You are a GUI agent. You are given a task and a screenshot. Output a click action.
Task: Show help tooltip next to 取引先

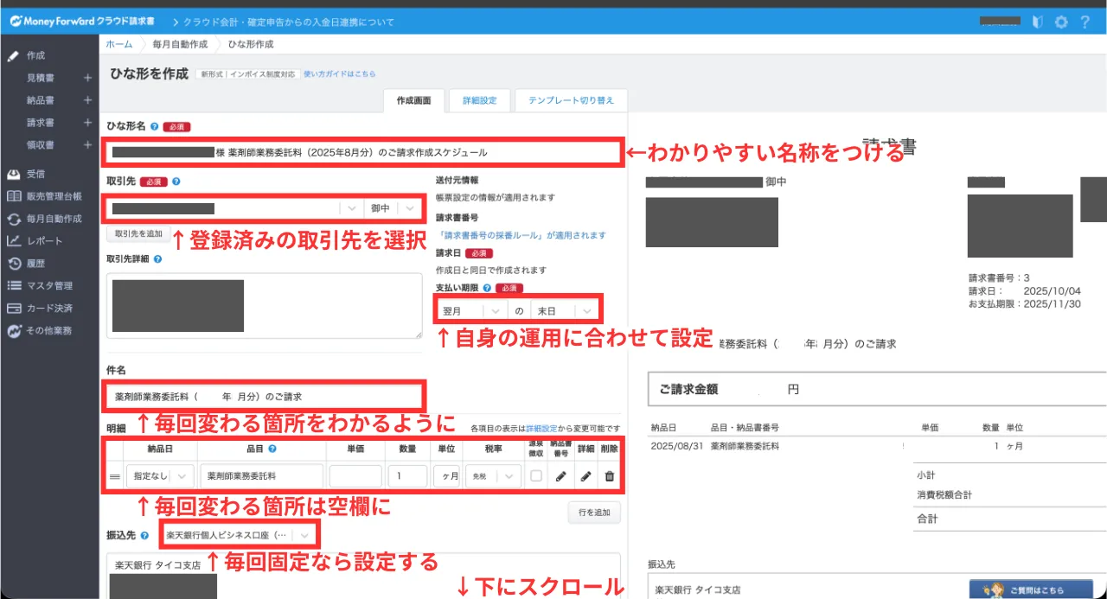click(176, 182)
